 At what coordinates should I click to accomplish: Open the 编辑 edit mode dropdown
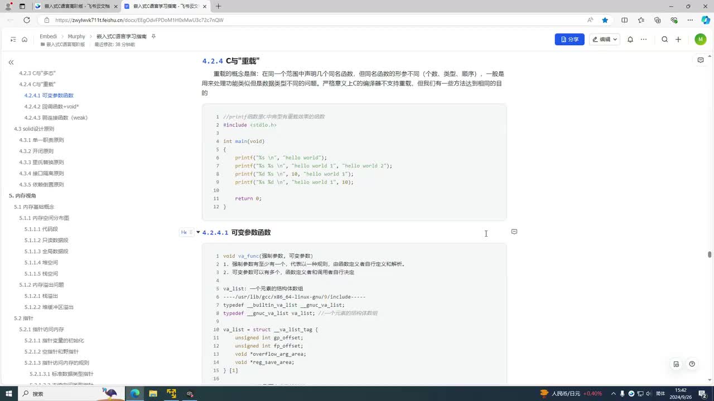[604, 40]
